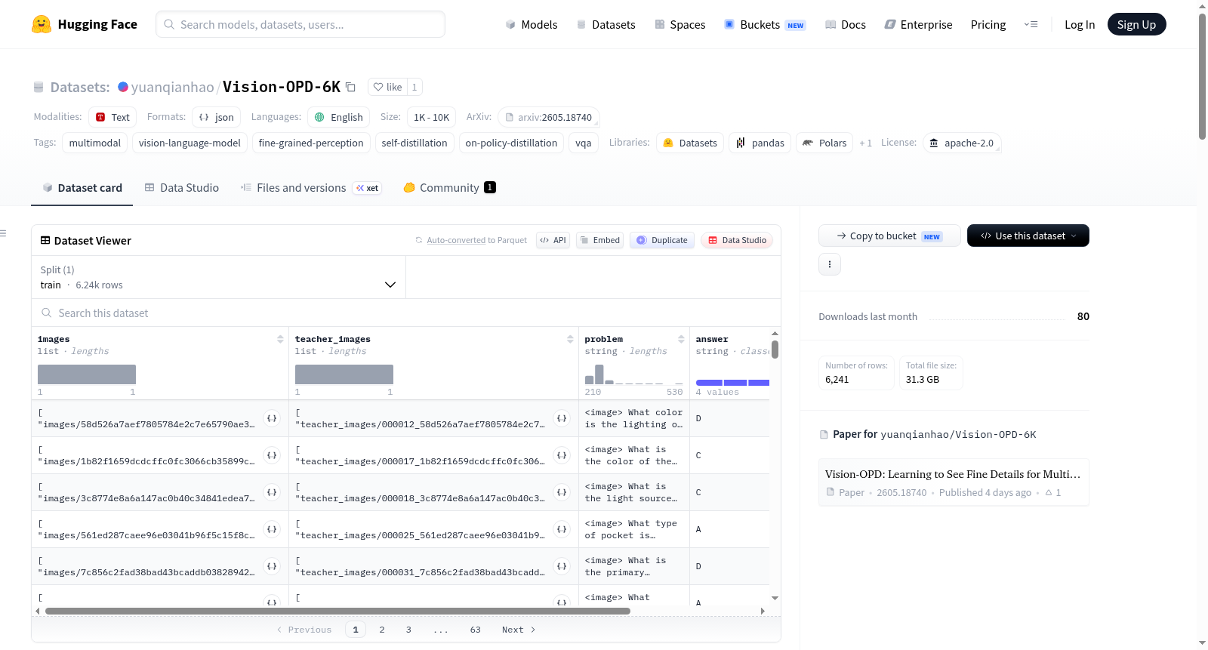Open the Hugging Face logo home link
This screenshot has width=1208, height=650.
pyautogui.click(x=85, y=24)
